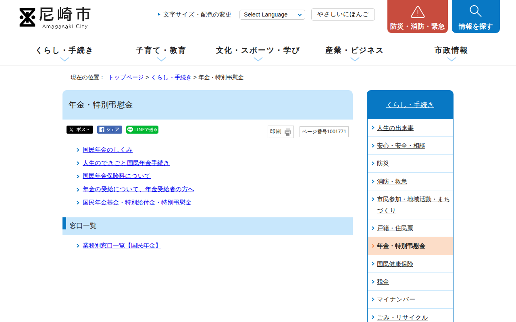Expand the くらし・手続き navigation menu

(64, 50)
